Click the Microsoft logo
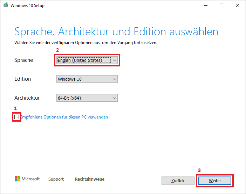The height and width of the screenshot is (194, 246). click(27, 179)
